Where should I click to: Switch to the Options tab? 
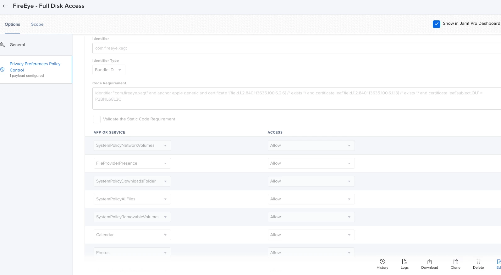click(x=12, y=24)
